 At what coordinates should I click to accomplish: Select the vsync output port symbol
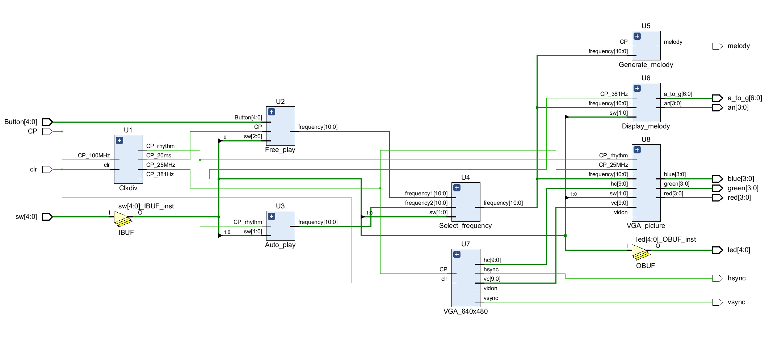tap(718, 302)
